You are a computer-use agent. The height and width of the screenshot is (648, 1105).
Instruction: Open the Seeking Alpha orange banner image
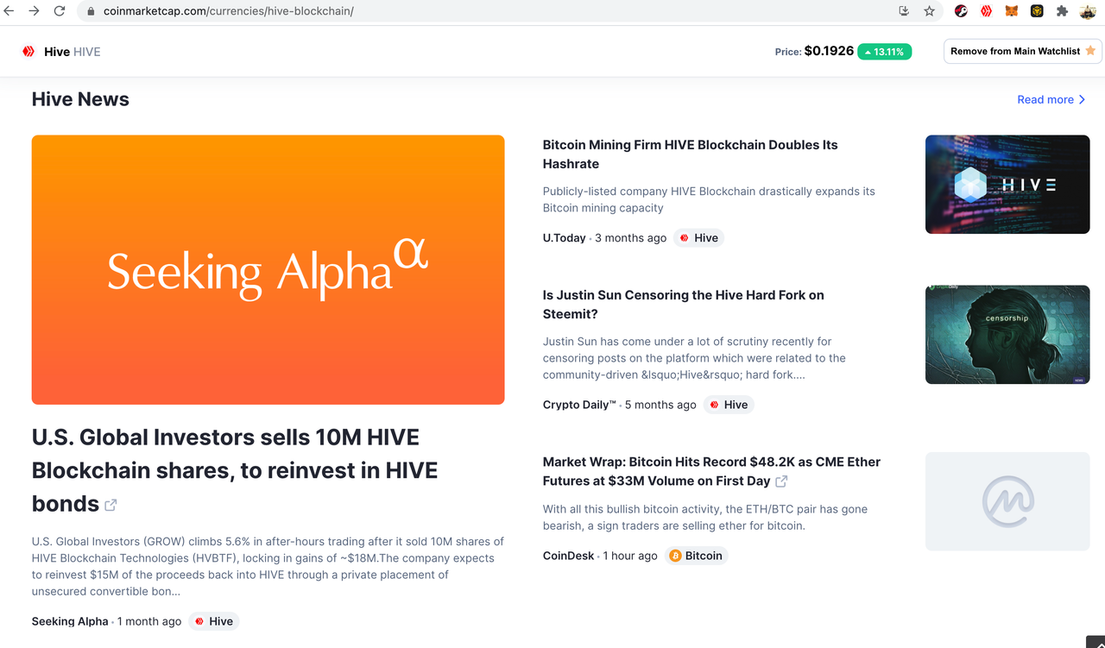[x=268, y=270]
